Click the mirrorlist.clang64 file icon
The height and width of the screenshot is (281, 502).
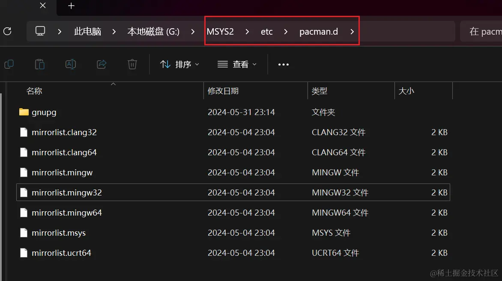tap(24, 152)
